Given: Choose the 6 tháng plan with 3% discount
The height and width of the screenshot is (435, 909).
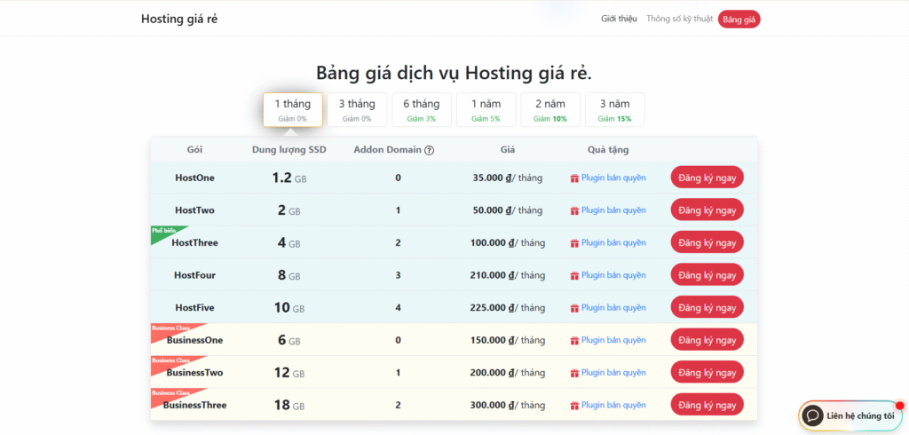Looking at the screenshot, I should click(x=421, y=110).
